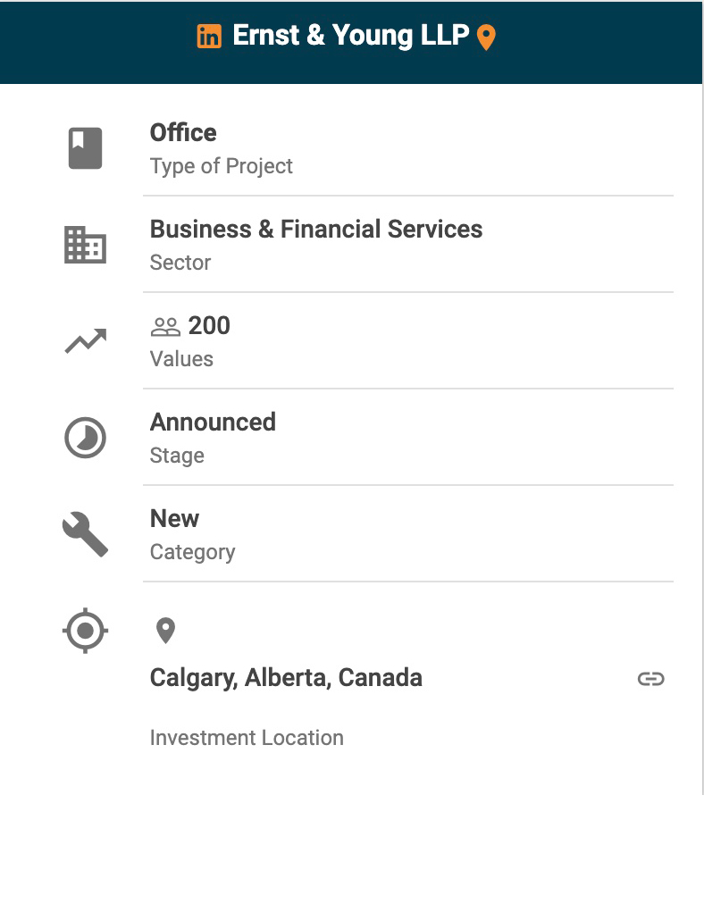Image resolution: width=704 pixels, height=904 pixels.
Task: Click the building icon next to Sector
Action: coord(86,245)
